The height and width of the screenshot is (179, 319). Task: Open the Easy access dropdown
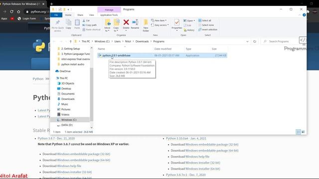(160, 25)
